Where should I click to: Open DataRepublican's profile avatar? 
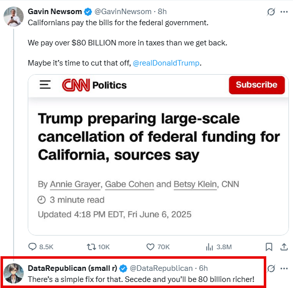click(x=14, y=273)
